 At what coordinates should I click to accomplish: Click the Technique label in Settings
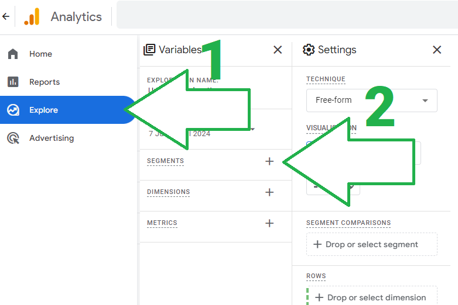[x=326, y=79]
